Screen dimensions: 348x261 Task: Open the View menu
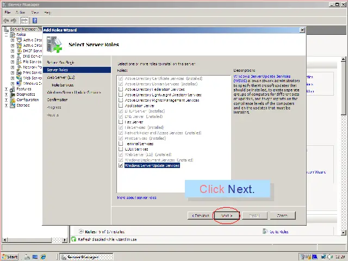35,13
